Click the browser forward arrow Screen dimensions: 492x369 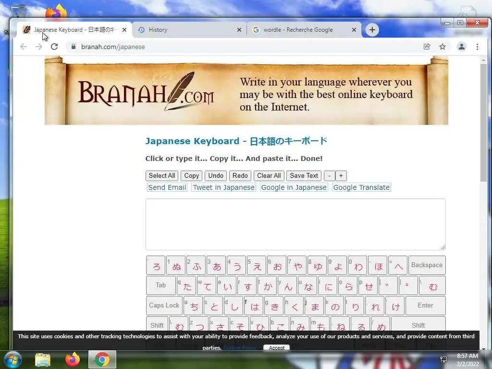click(x=38, y=47)
